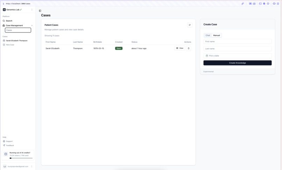Click 'Running out of AI credits?' text

pos(20,153)
